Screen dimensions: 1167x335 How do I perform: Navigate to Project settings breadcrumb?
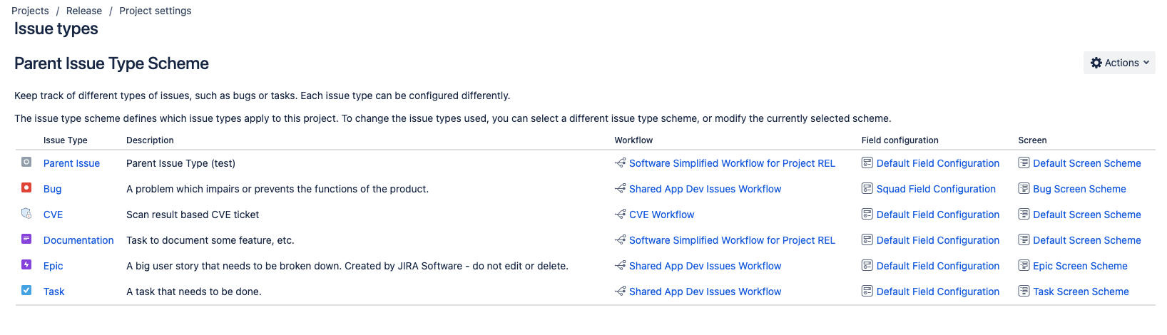click(155, 11)
